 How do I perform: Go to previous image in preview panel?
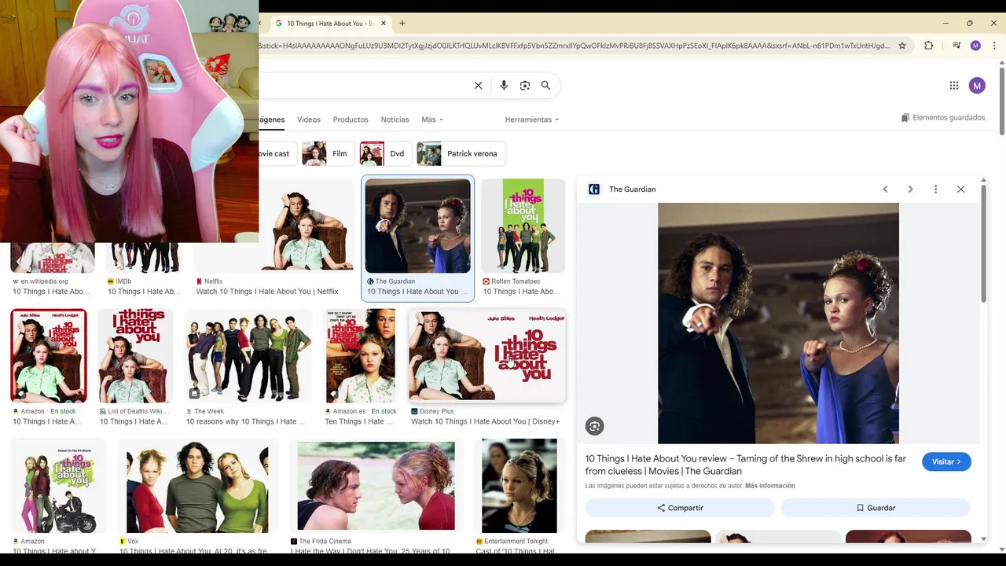(x=885, y=189)
